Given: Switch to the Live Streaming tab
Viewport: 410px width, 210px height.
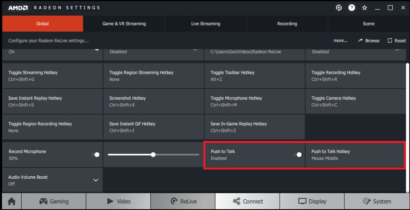Looking at the screenshot, I should click(205, 24).
